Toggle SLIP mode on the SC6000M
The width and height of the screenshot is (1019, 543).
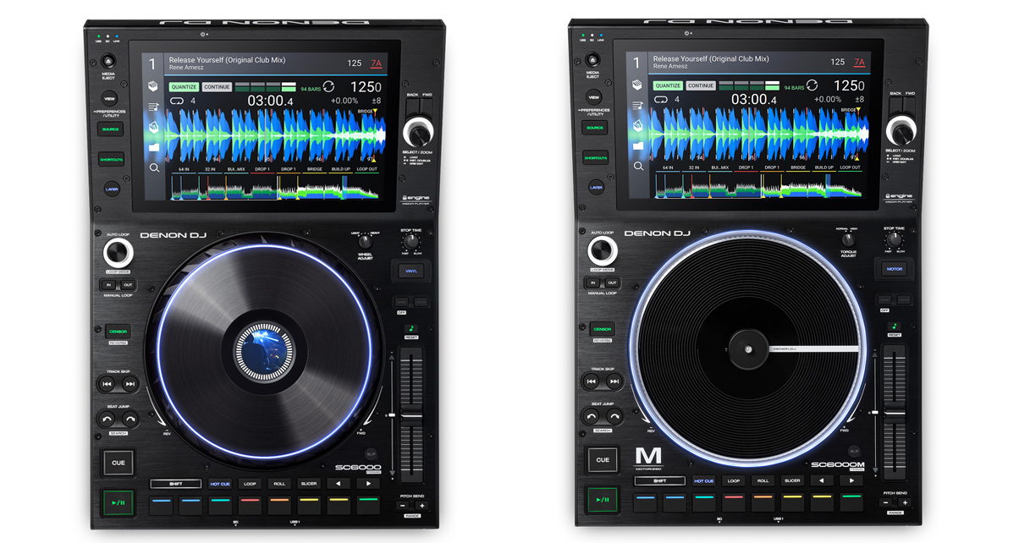point(854,451)
